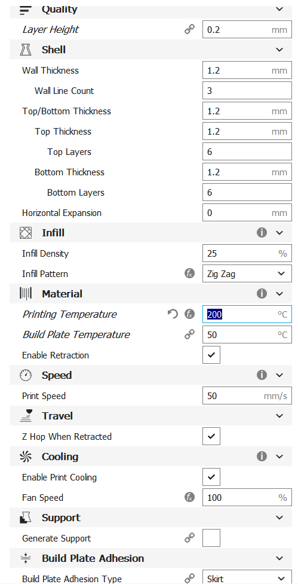Click the link icon beside Generate Support
The image size is (298, 584).
pyautogui.click(x=189, y=538)
